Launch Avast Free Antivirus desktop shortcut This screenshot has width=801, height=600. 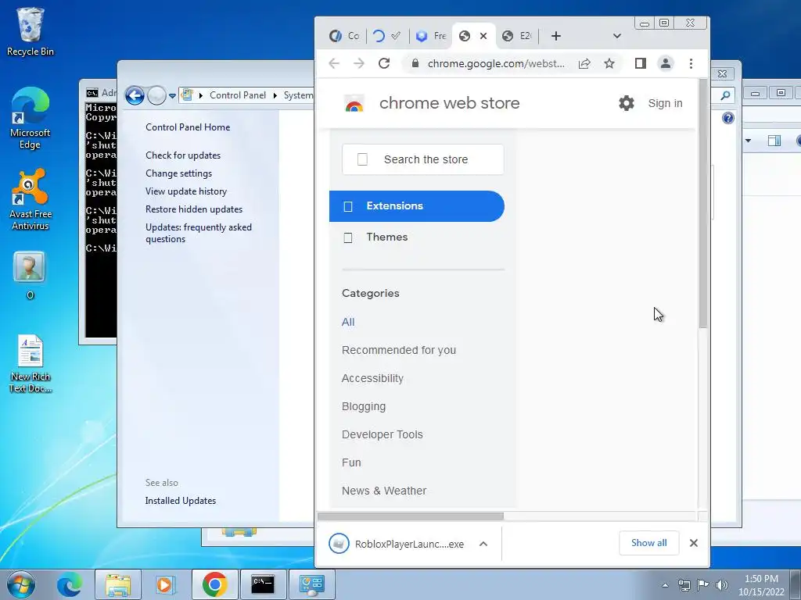point(31,200)
